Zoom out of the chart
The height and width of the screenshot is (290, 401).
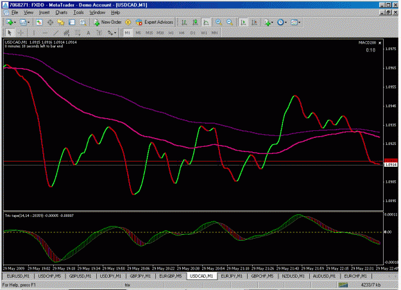(x=230, y=22)
